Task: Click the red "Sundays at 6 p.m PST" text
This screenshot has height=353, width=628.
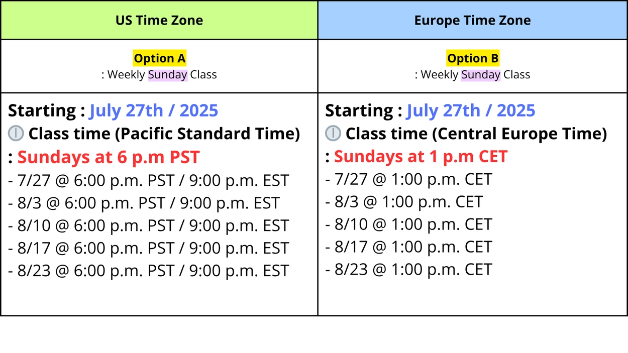Action: pos(109,157)
